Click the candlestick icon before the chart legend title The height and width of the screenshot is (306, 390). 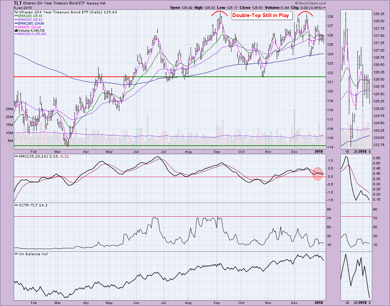pos(16,12)
